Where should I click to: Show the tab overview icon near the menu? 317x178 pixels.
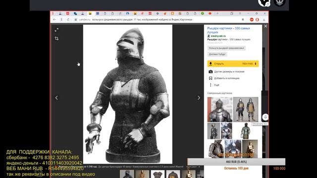click(232, 13)
